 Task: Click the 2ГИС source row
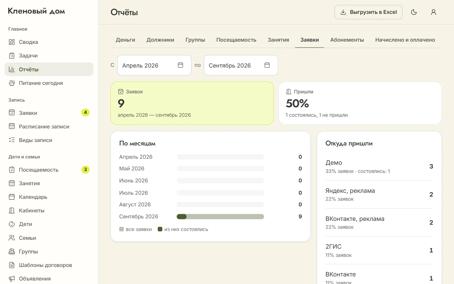(379, 250)
